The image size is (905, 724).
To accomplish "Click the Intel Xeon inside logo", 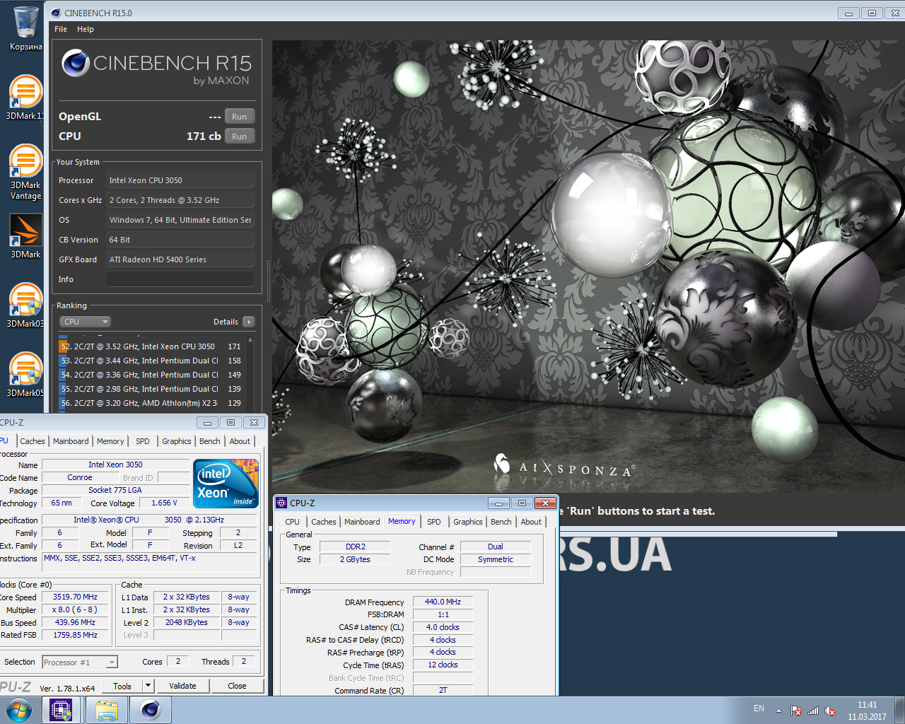I will point(226,483).
